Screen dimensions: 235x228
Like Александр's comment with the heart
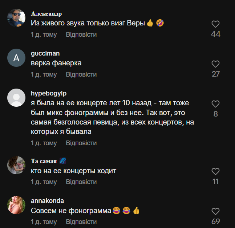click(x=216, y=24)
